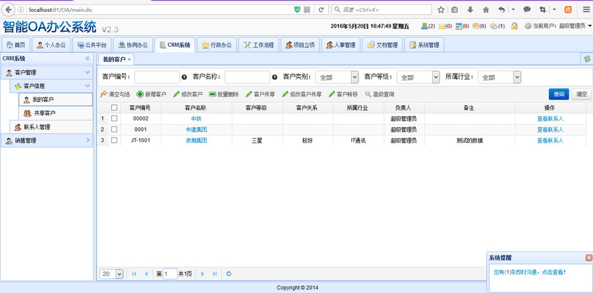Open customer link 中铁
The image size is (593, 293).
[196, 119]
